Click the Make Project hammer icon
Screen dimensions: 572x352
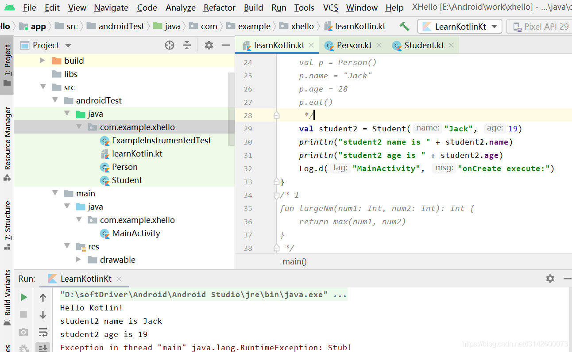tap(404, 26)
